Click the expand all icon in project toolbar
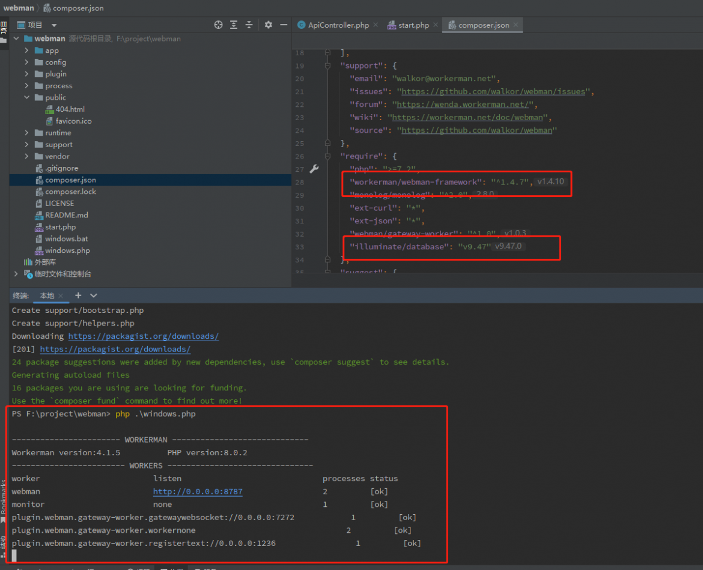703x570 pixels. [234, 25]
